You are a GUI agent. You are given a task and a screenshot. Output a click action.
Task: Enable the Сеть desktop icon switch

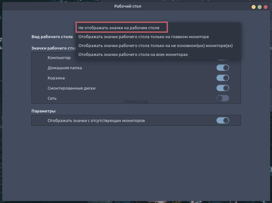pos(222,98)
